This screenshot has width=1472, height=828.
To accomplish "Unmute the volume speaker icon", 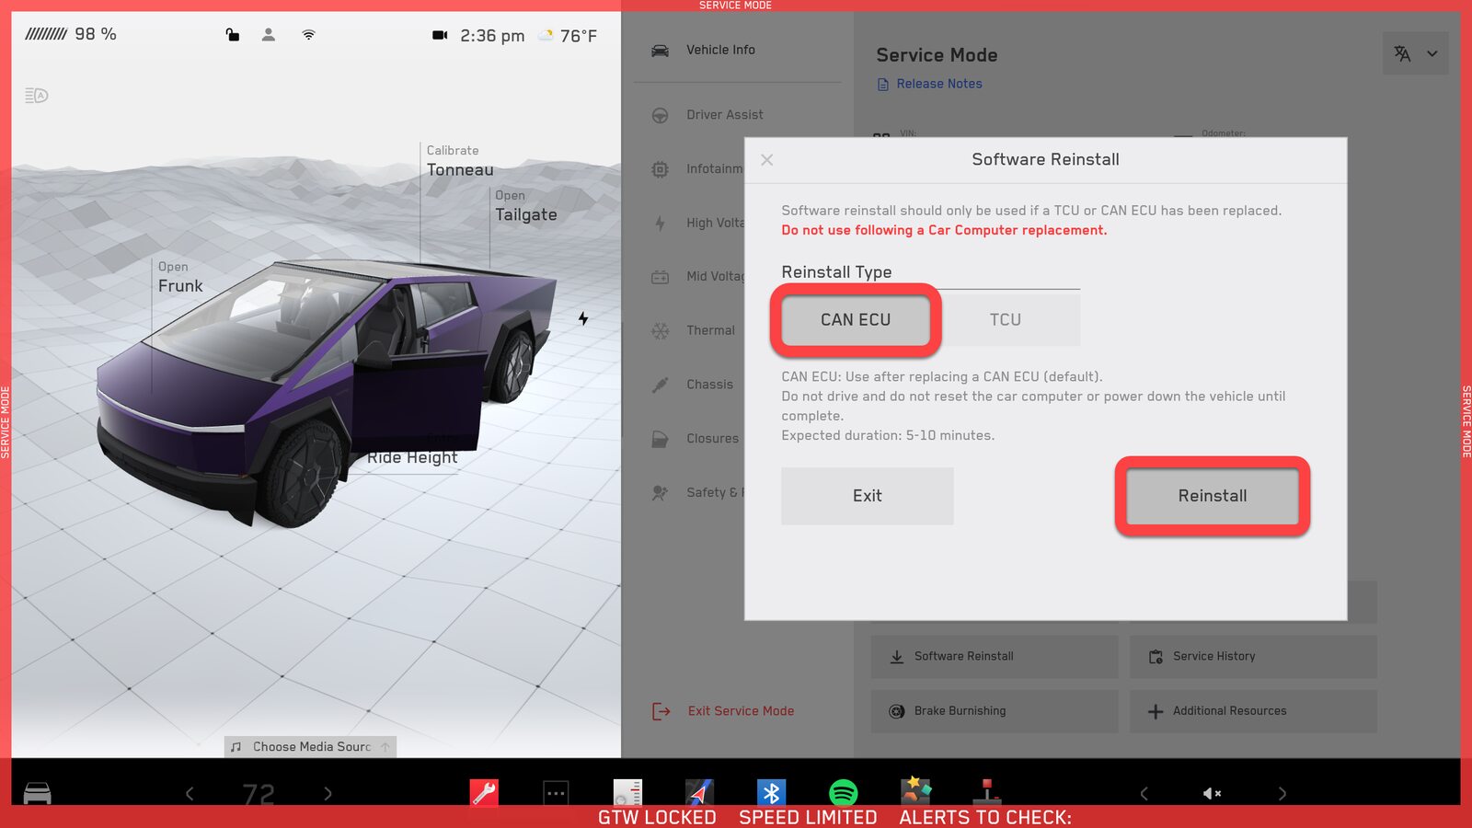I will point(1212,793).
